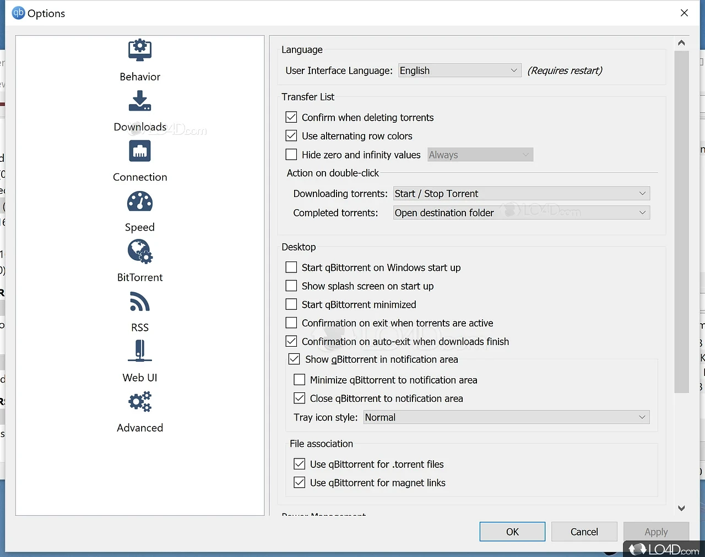Check Start qBittorrent minimized
Screen dimensions: 705x557
291,304
